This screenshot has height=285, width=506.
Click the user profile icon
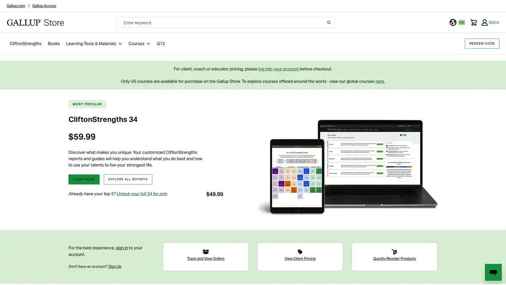(x=484, y=22)
